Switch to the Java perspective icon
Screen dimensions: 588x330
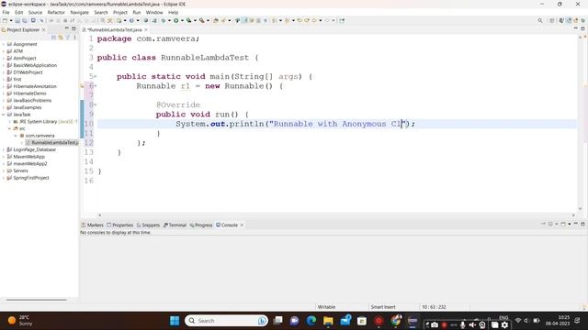tap(561, 20)
